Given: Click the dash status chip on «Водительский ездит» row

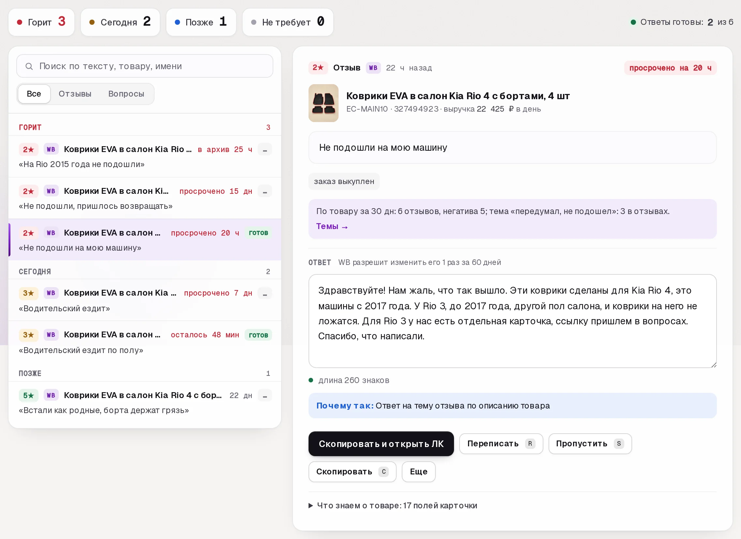Looking at the screenshot, I should click(265, 293).
